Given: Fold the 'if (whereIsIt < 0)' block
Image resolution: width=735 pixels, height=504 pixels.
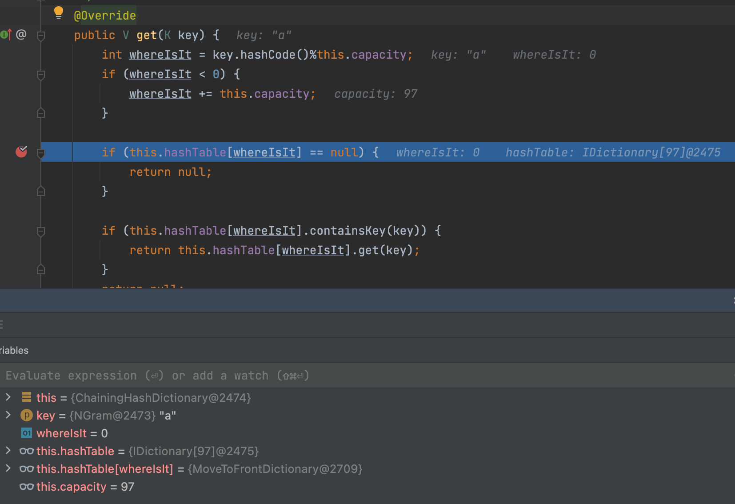Looking at the screenshot, I should [41, 75].
